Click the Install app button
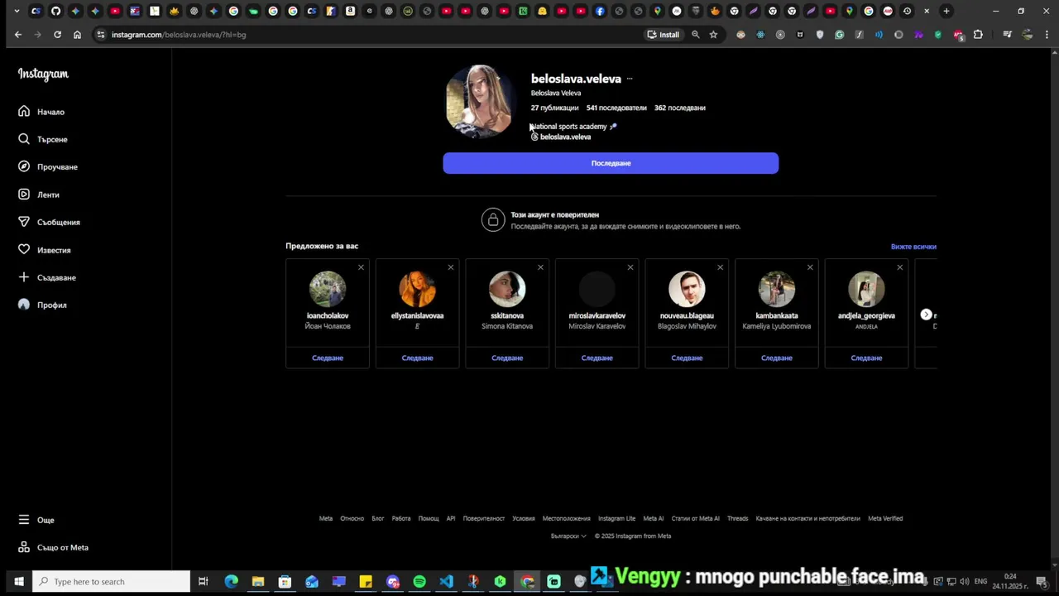Screen dimensions: 1059x596 click(664, 35)
